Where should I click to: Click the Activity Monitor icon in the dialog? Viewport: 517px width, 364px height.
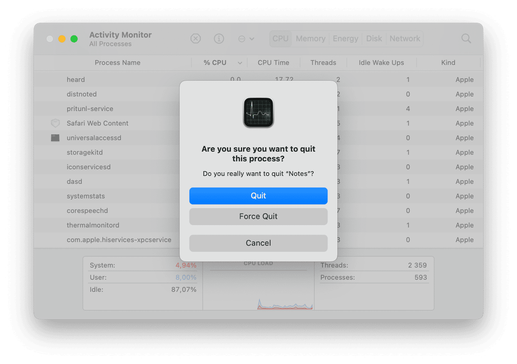[258, 113]
